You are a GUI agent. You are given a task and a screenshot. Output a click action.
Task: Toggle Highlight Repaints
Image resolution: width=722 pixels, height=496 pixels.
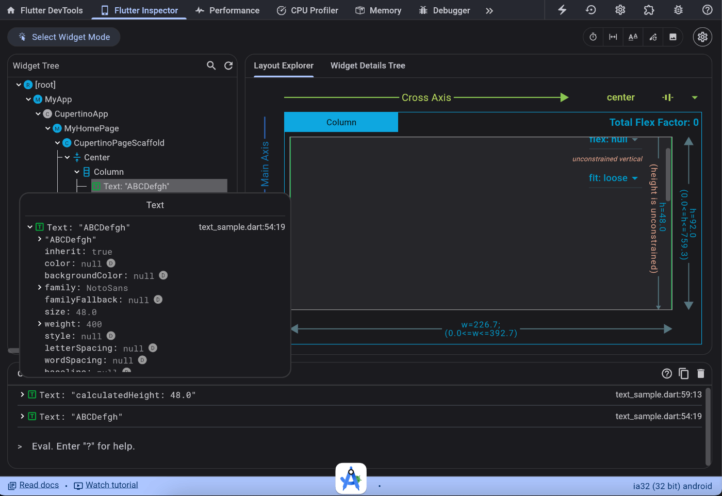click(x=653, y=37)
